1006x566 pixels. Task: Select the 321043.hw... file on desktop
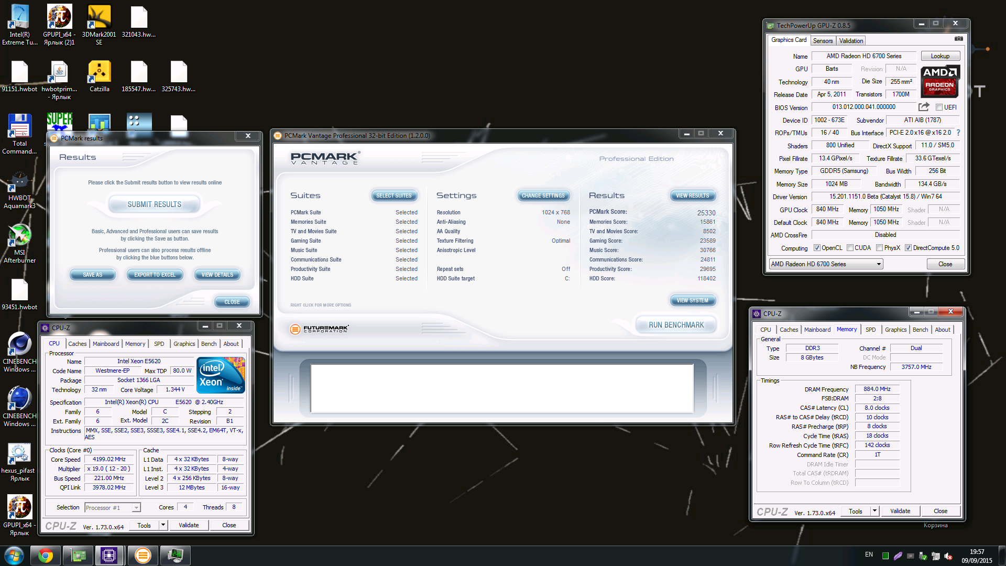point(139,22)
